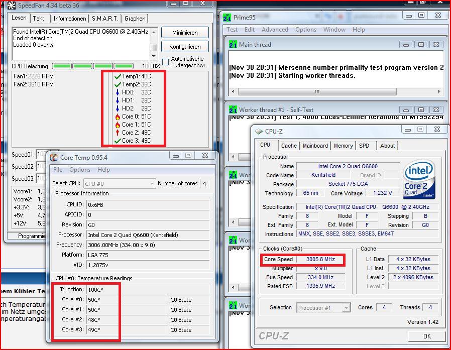Open the Options menu in Prime95
This screenshot has width=451, height=350.
(306, 30)
